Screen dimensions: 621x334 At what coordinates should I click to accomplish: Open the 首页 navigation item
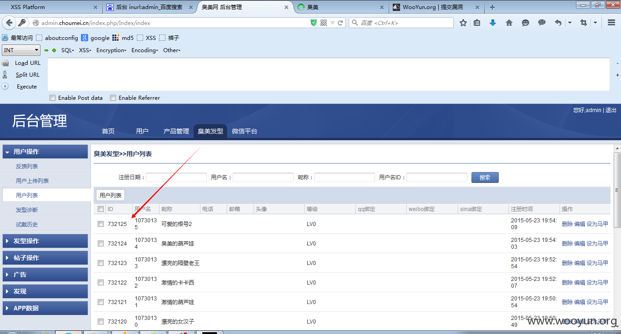point(108,131)
